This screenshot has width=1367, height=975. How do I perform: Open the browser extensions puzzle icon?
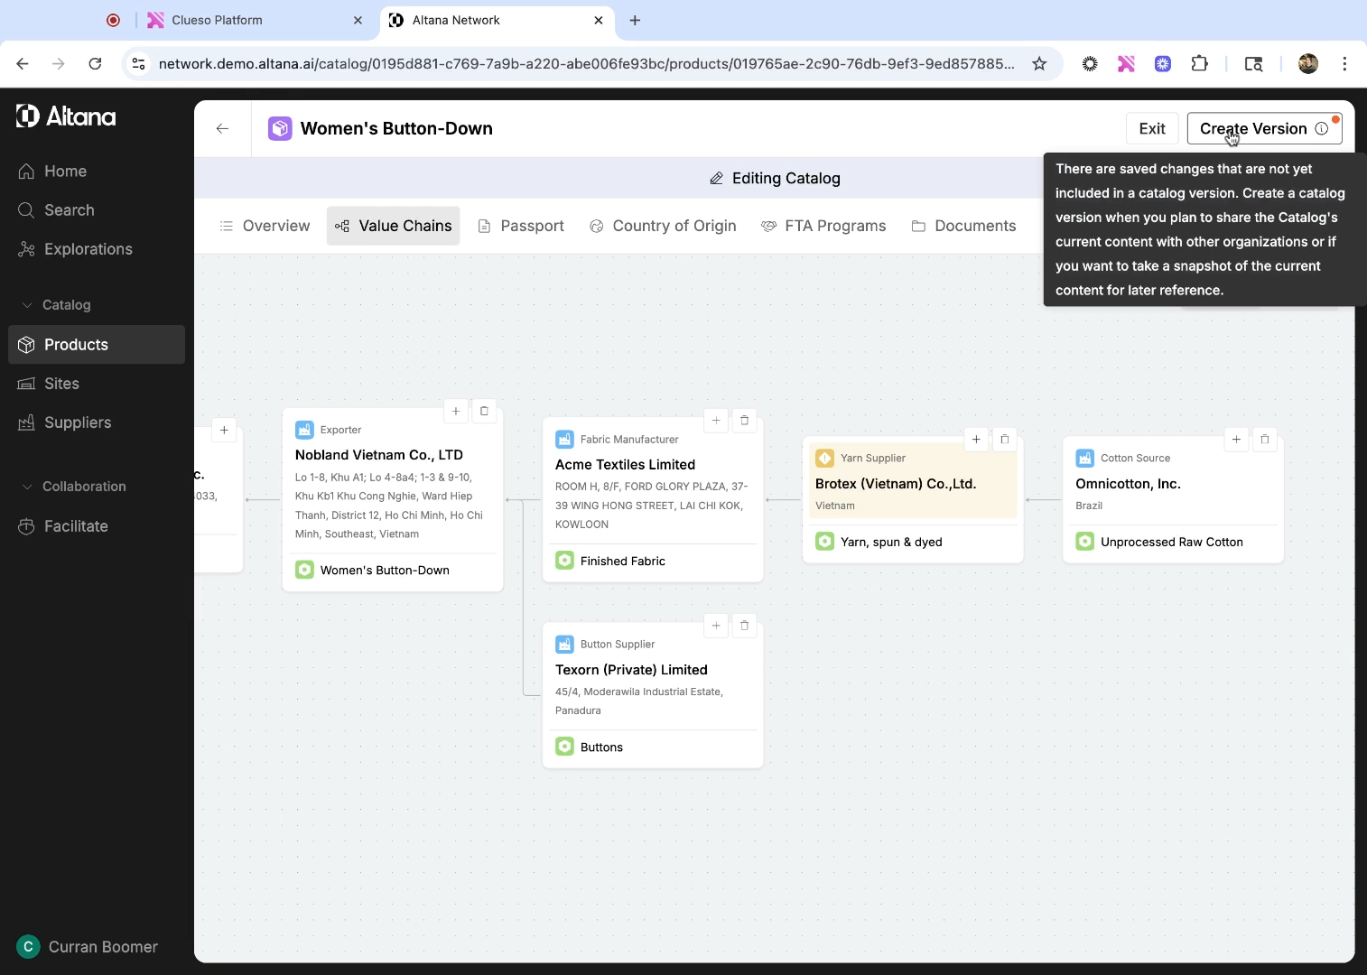[1199, 64]
